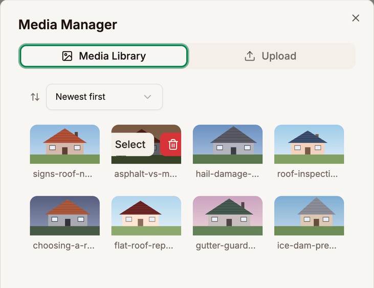374x288 pixels.
Task: Click the Media Manager heading
Action: pyautogui.click(x=68, y=25)
